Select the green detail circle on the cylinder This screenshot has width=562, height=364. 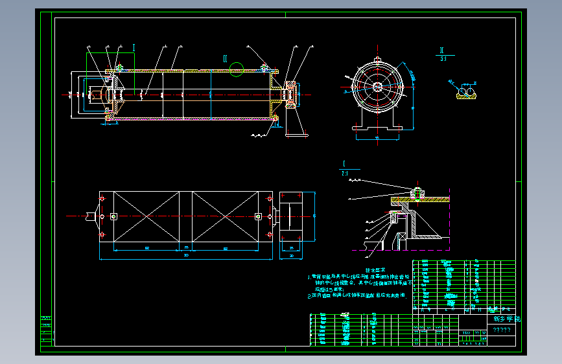tap(236, 69)
